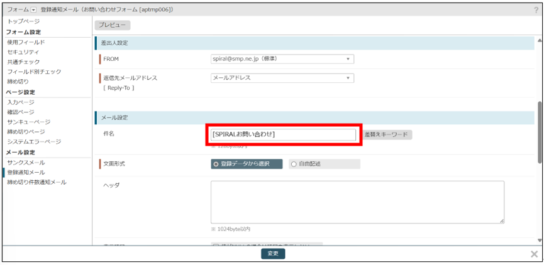The width and height of the screenshot is (544, 265).
Task: Select the 自由記述 radio option
Action: click(x=325, y=164)
